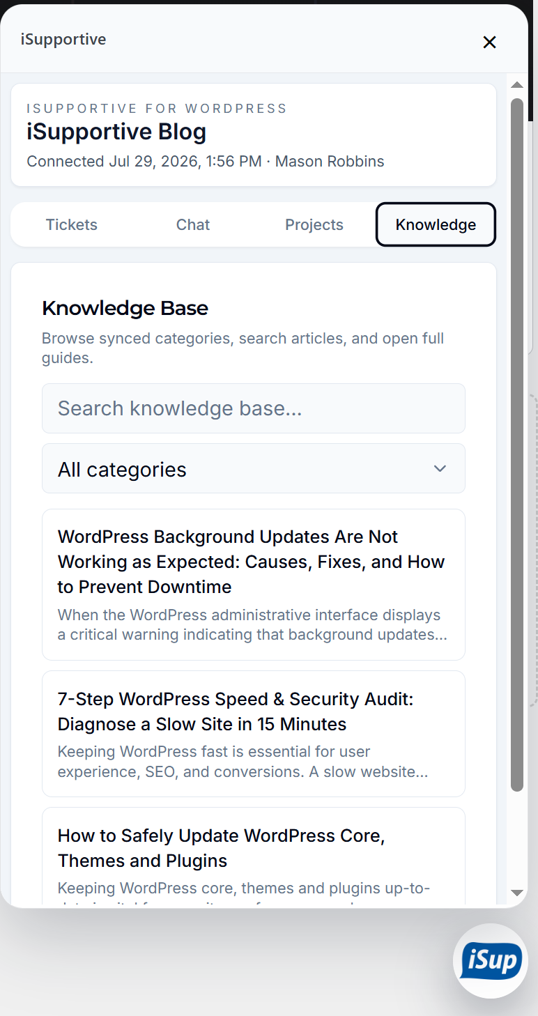This screenshot has width=538, height=1016.
Task: Click the All categories chevron arrow
Action: (440, 468)
